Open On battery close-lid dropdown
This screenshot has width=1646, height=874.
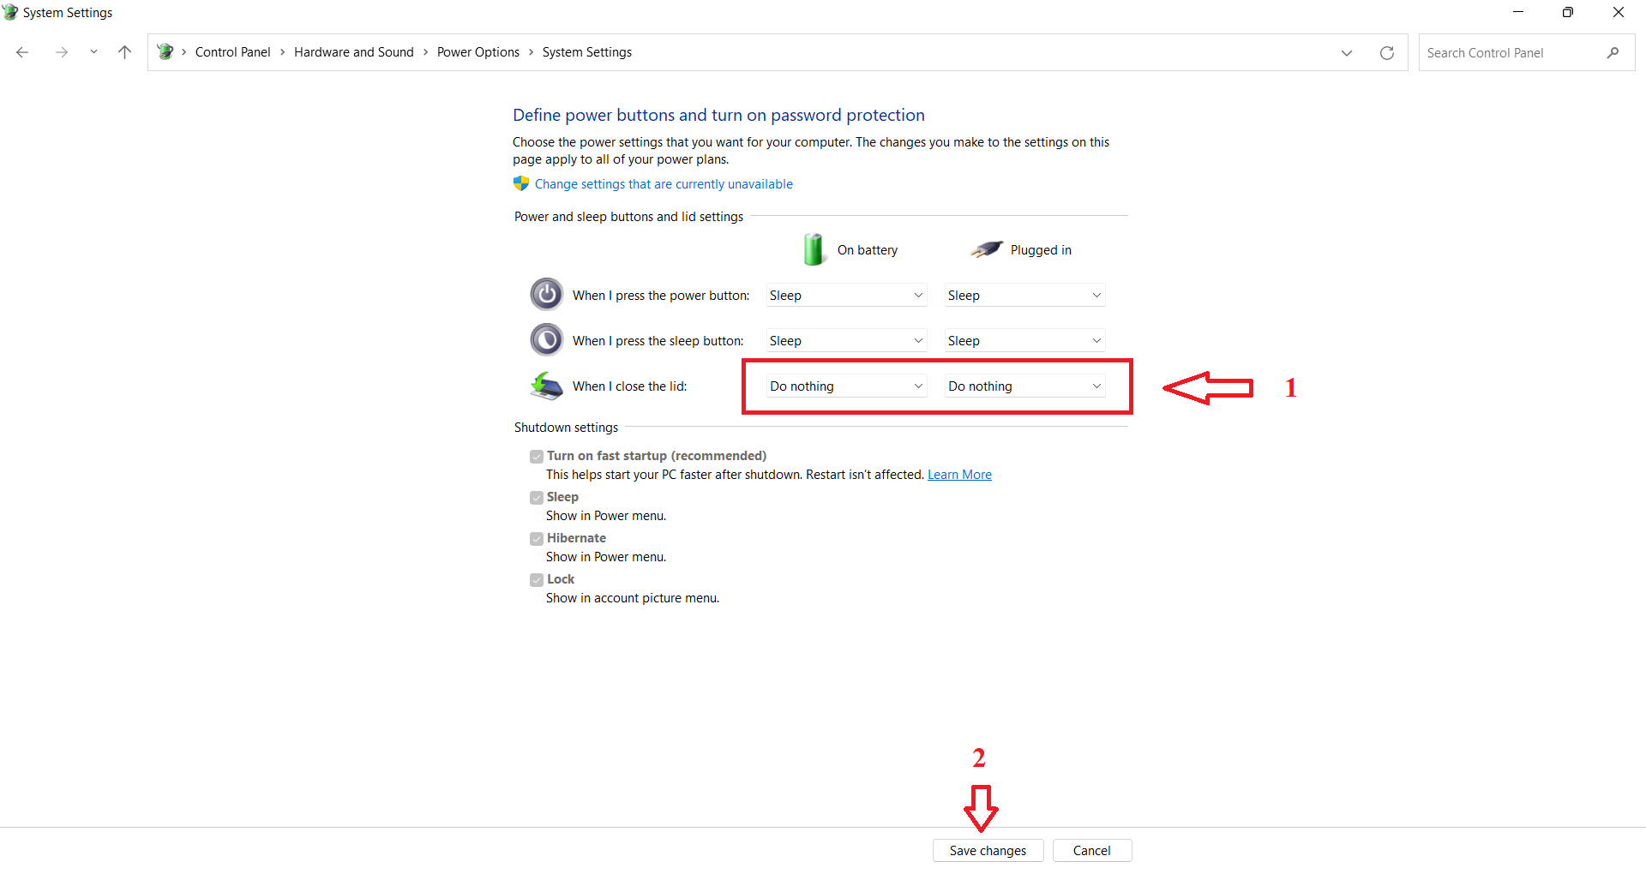point(845,386)
